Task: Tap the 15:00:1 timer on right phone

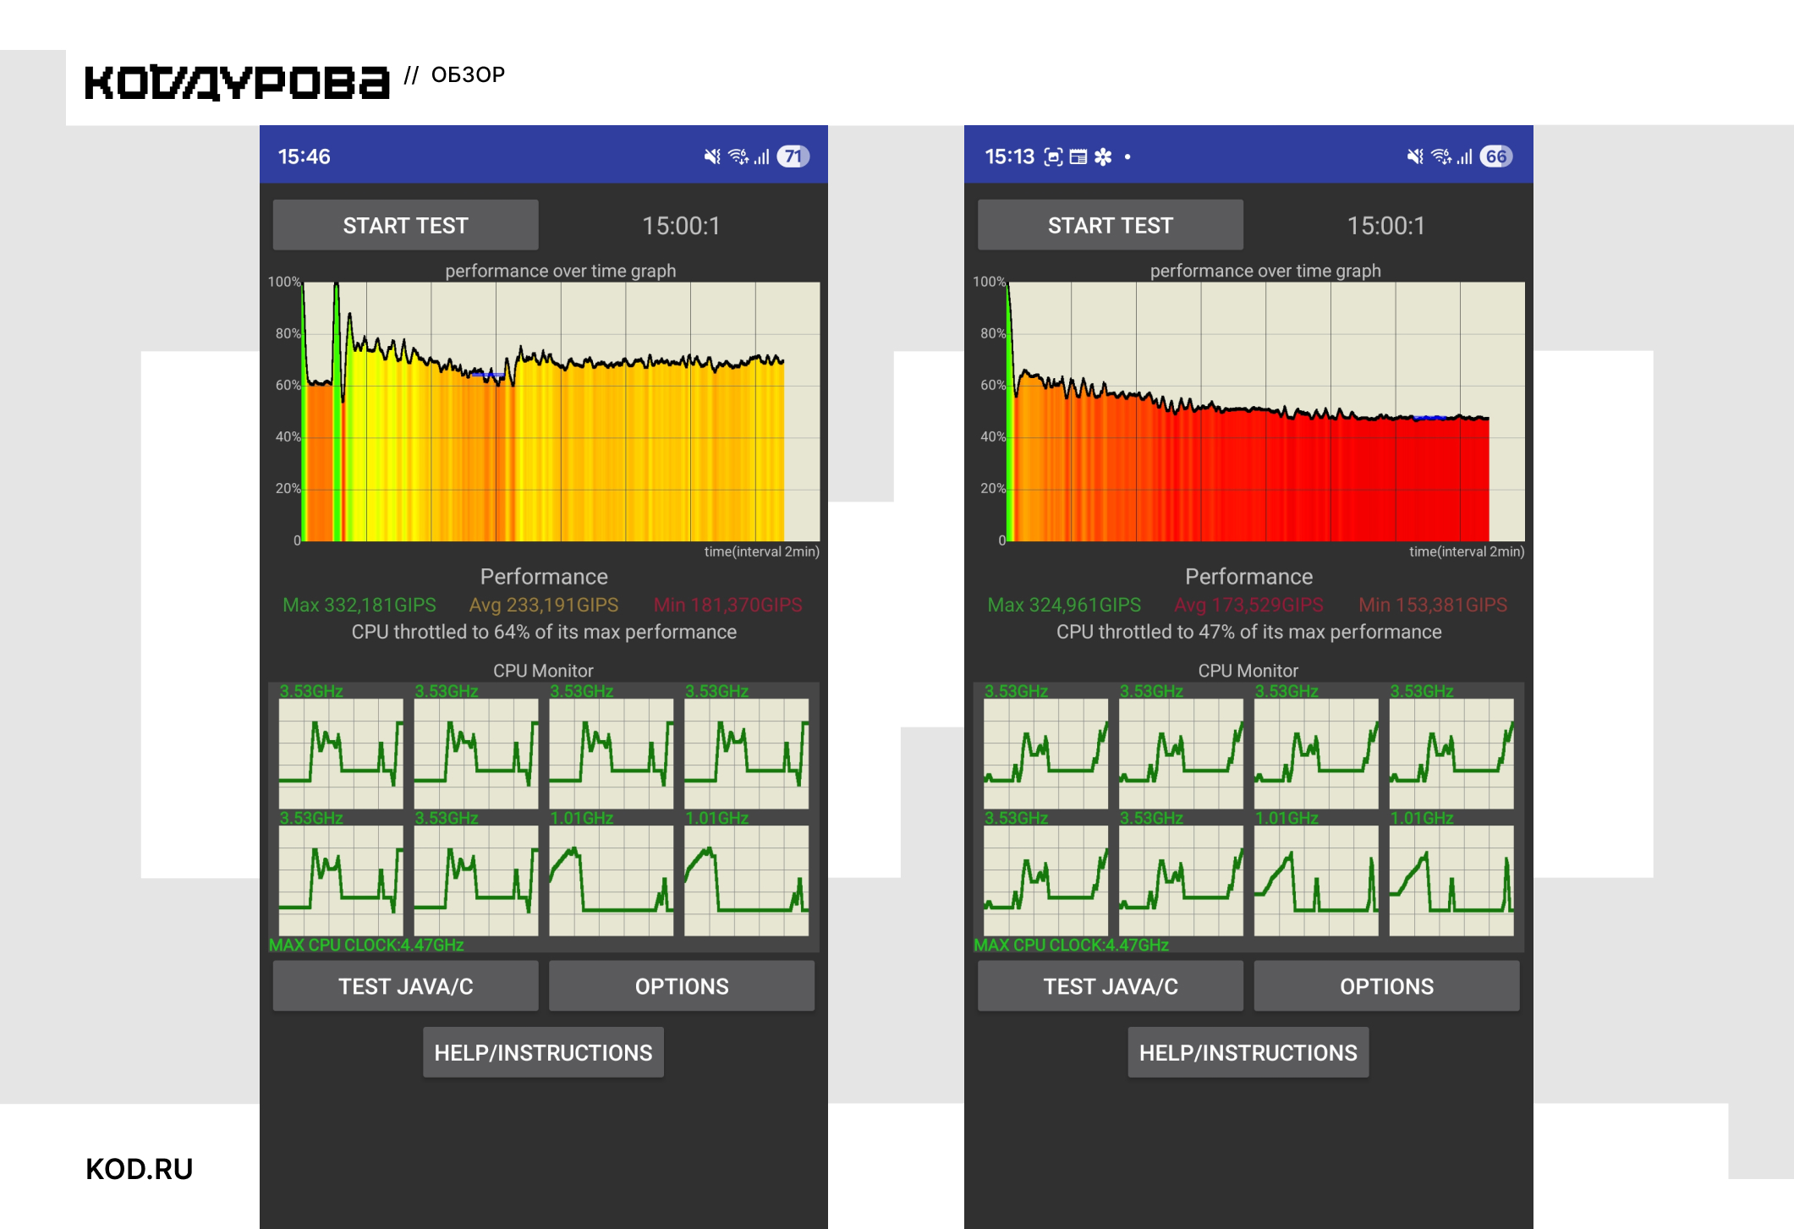Action: 1385,226
